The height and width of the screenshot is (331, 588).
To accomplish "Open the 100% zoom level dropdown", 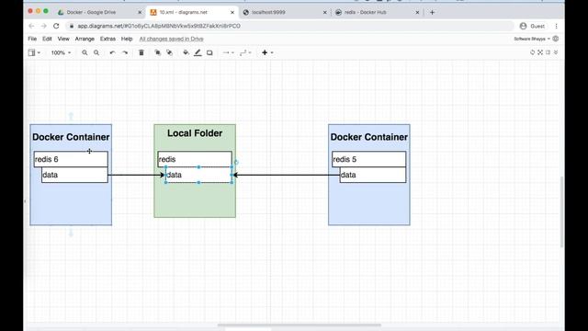I will coord(61,53).
